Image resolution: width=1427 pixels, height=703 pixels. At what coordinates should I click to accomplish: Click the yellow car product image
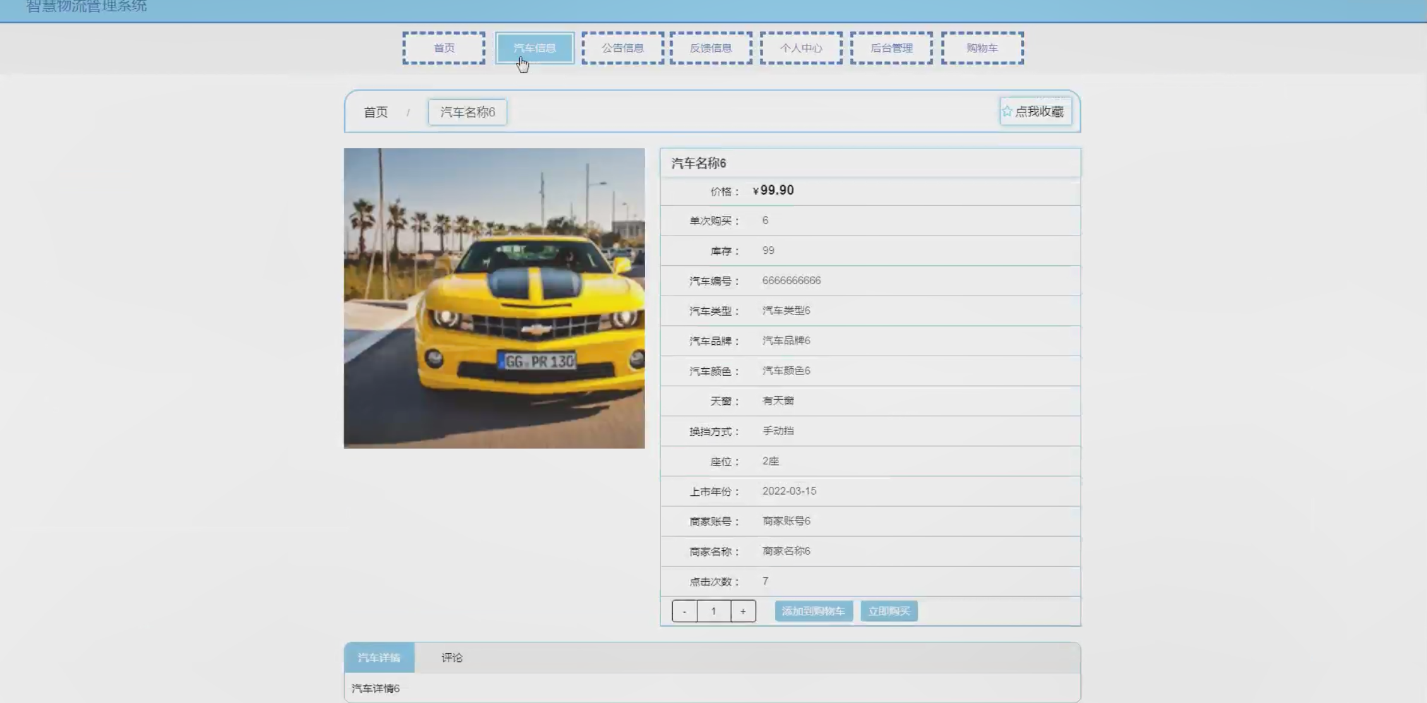click(x=494, y=298)
